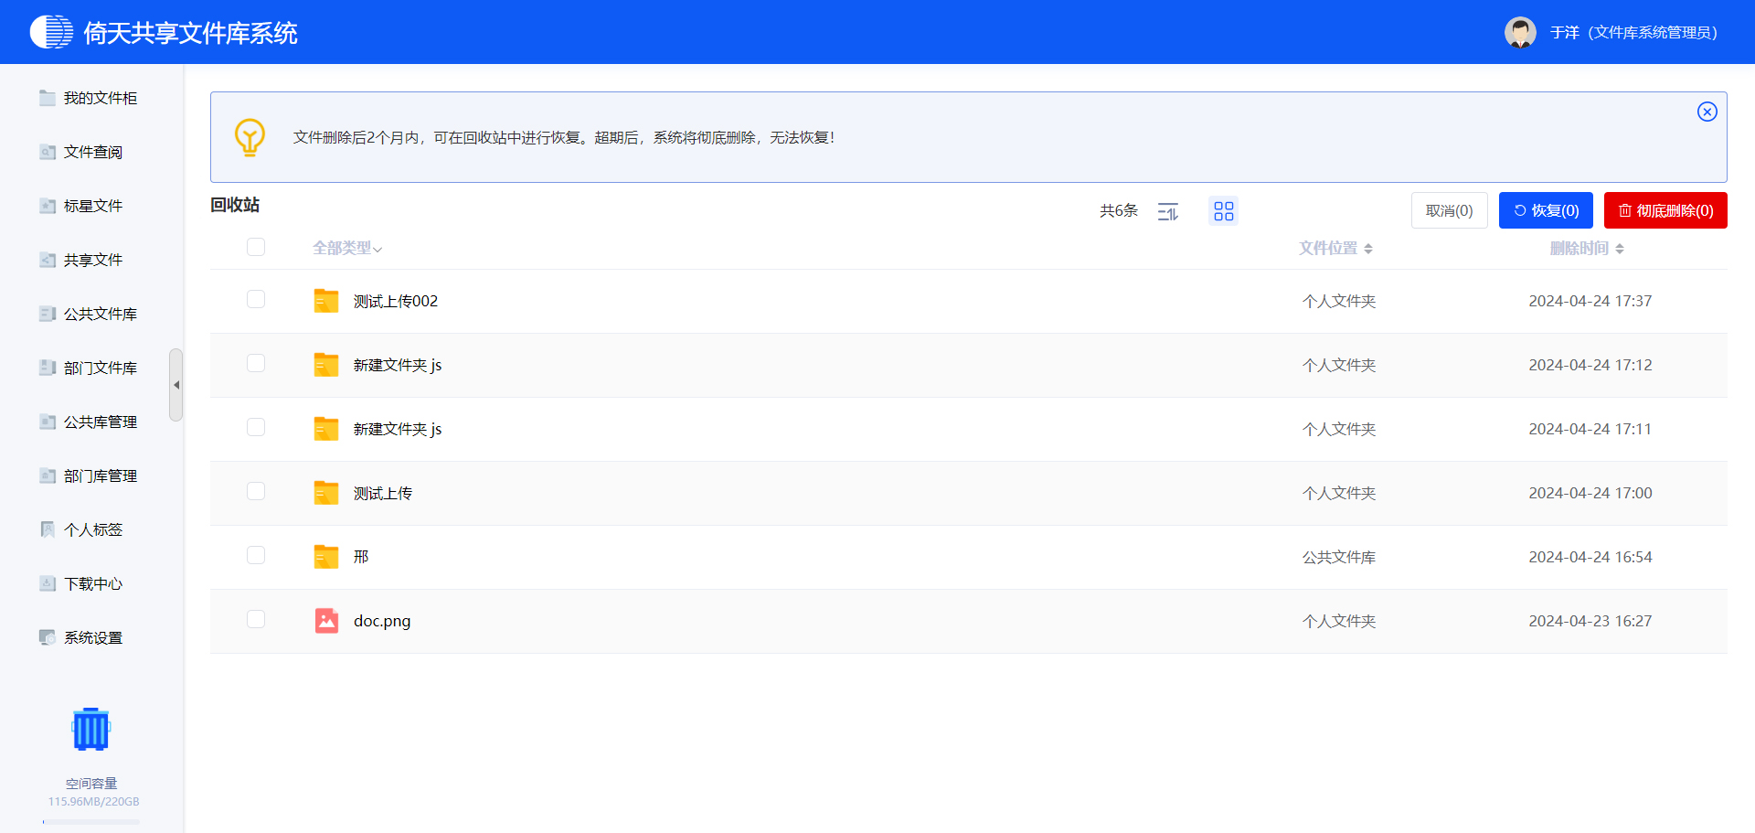Click the 共享文件 icon in sidebar

[48, 260]
